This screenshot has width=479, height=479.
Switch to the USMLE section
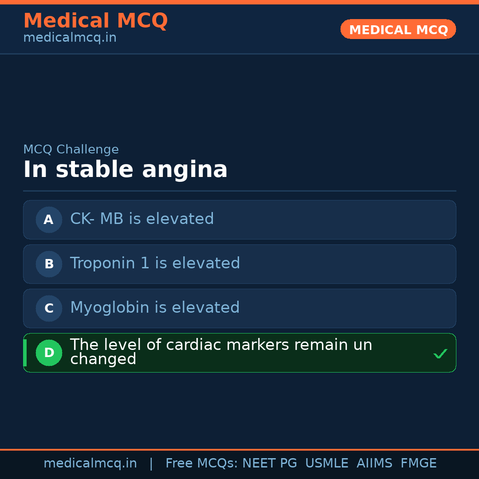pyautogui.click(x=327, y=463)
